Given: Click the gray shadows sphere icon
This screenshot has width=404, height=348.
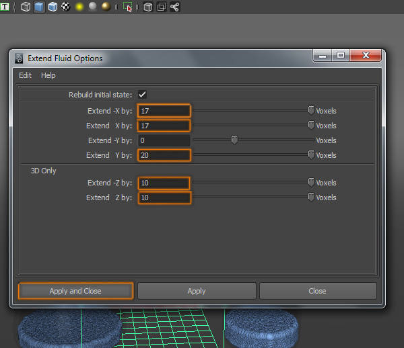Looking at the screenshot, I should (x=92, y=7).
